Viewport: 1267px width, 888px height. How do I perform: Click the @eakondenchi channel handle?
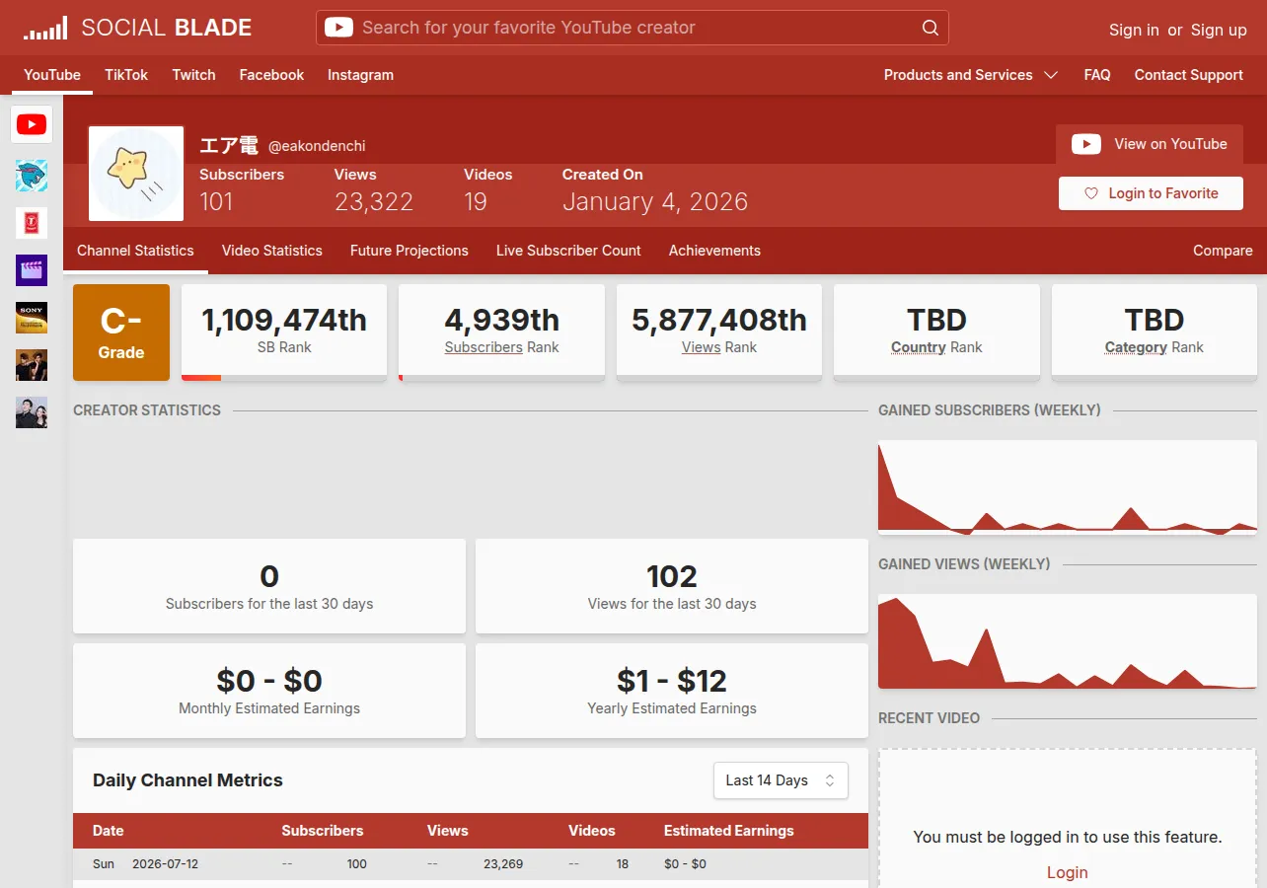pyautogui.click(x=317, y=146)
